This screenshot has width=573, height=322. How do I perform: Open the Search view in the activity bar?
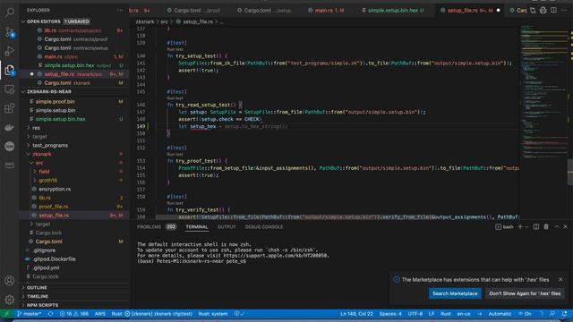point(10,13)
